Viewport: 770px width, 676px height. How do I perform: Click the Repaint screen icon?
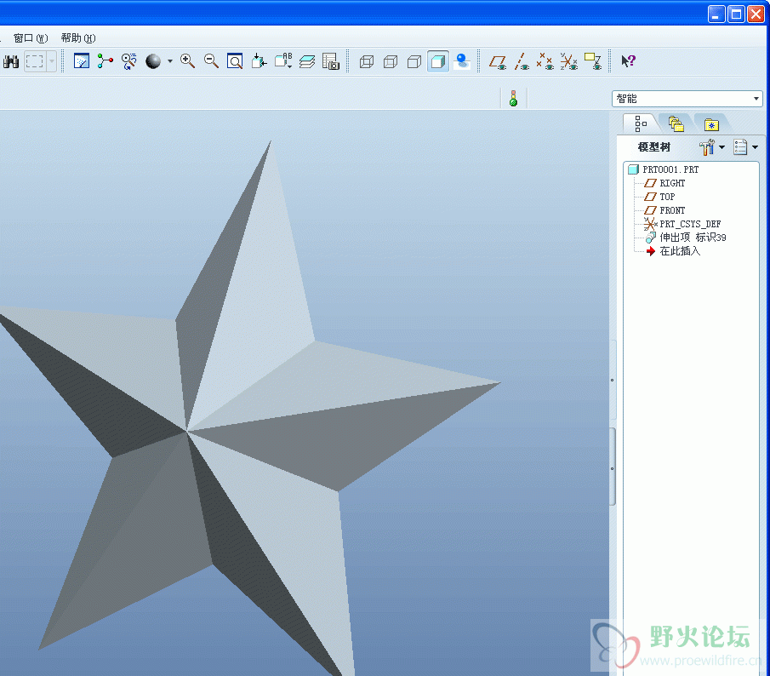click(82, 61)
